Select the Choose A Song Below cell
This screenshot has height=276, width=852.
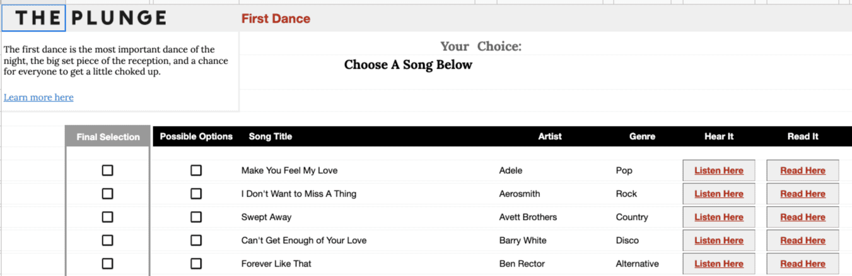pyautogui.click(x=408, y=65)
